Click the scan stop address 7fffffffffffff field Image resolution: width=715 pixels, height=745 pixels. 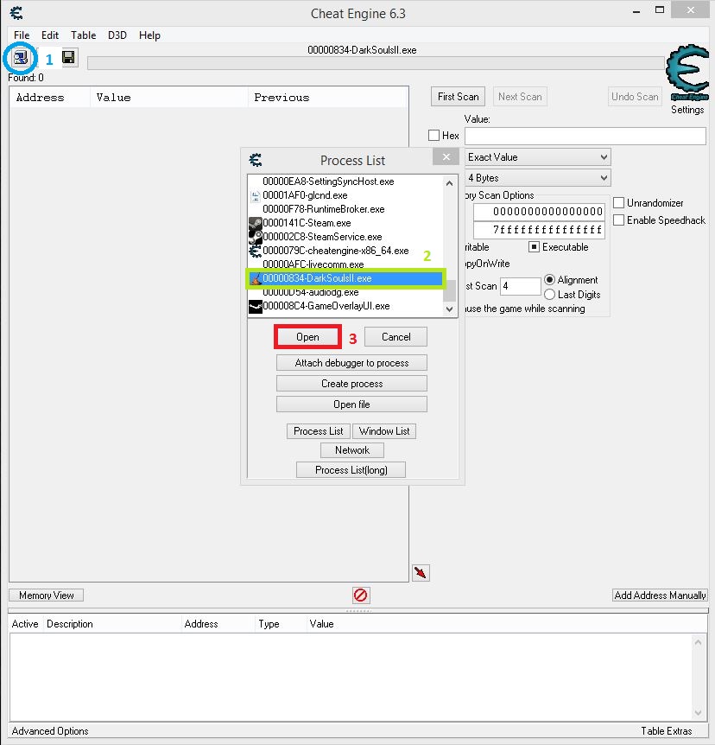pos(539,230)
